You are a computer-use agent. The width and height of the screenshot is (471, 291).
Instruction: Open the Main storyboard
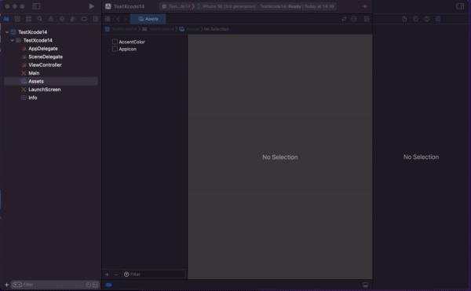34,73
